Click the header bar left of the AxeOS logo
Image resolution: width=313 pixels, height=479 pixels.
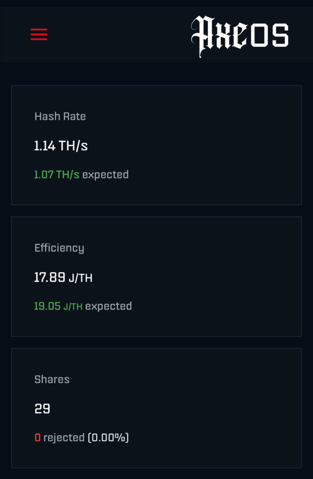coord(117,34)
